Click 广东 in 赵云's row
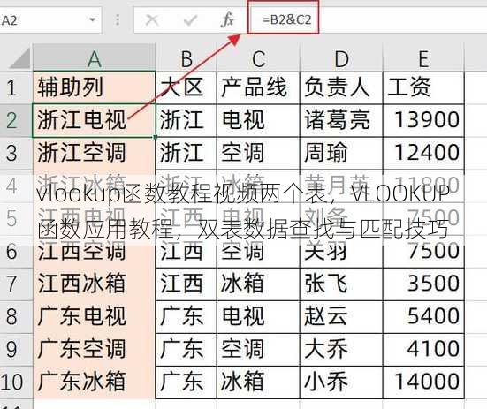 [186, 317]
